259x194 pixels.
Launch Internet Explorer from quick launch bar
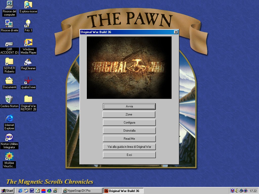pos(20,191)
